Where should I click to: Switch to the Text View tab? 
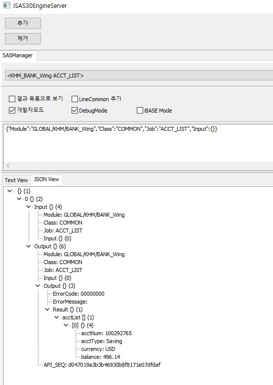tap(16, 180)
